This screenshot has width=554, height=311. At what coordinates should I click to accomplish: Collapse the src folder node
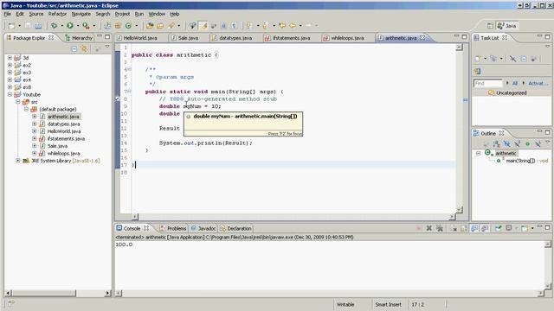tap(18, 102)
